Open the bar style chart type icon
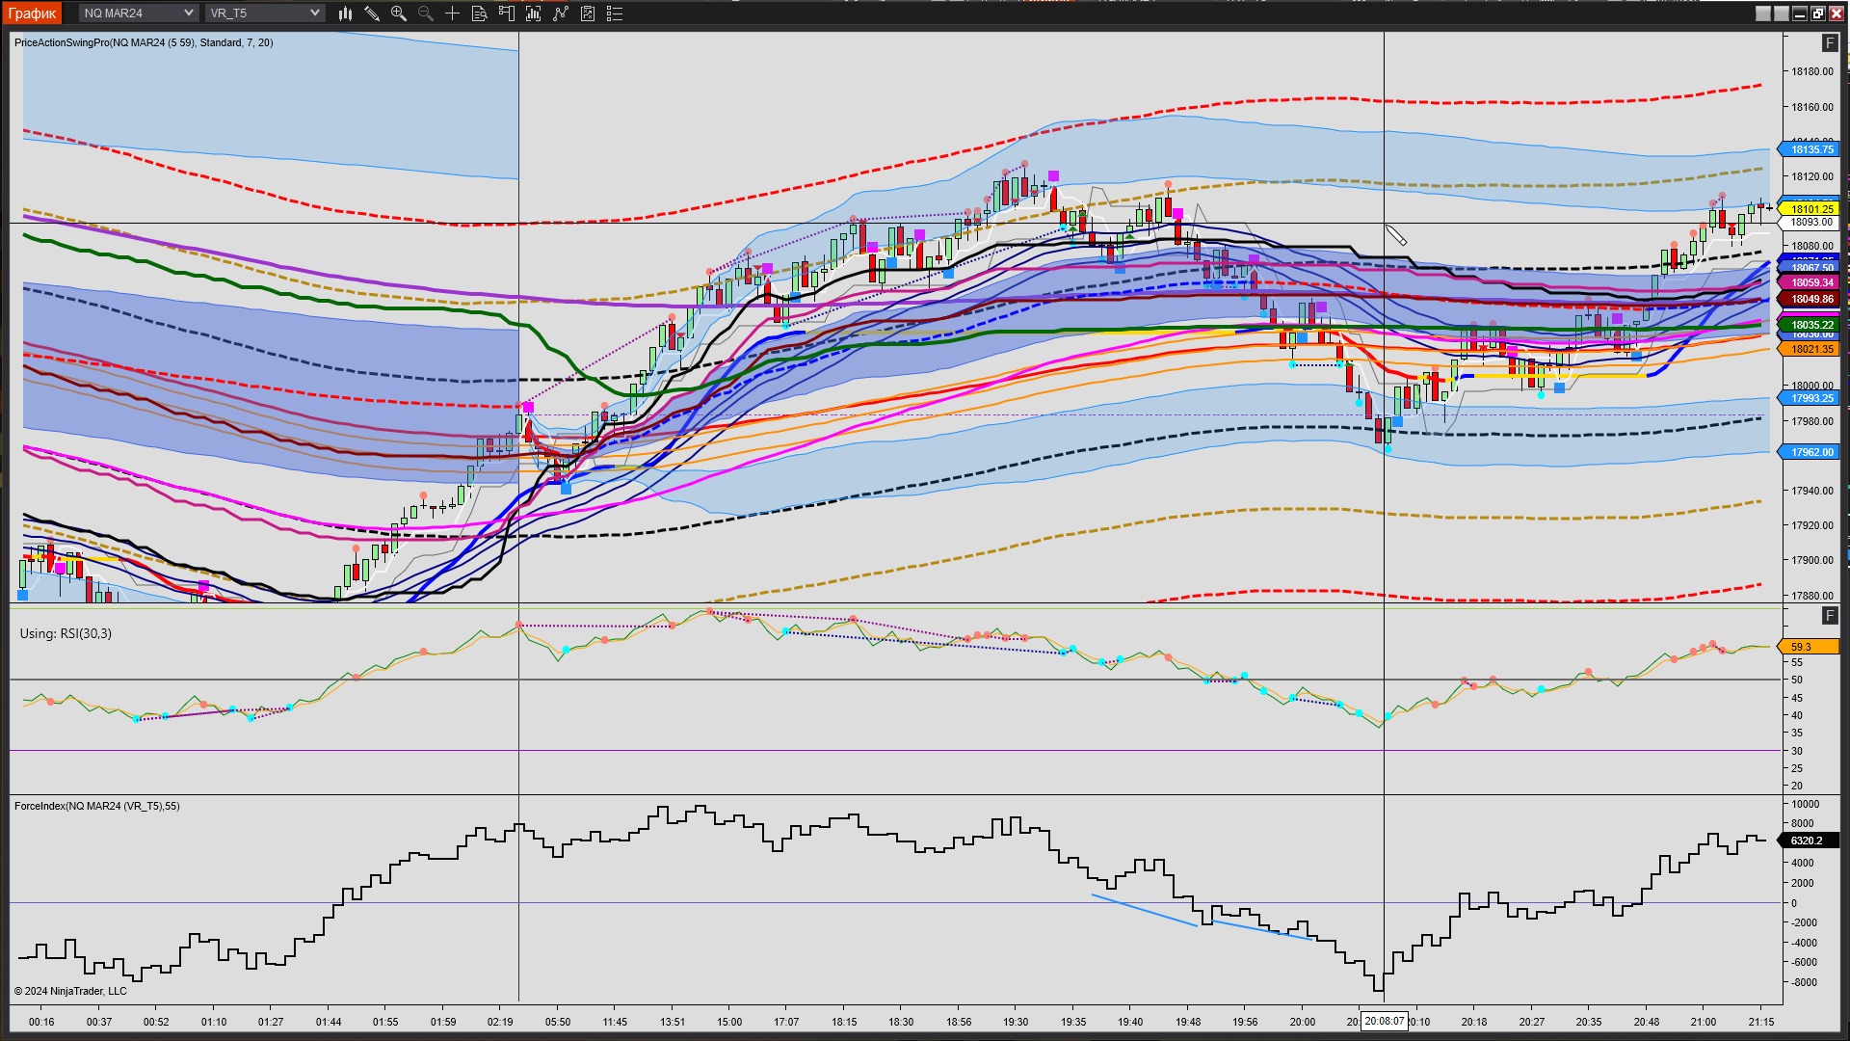 point(345,13)
